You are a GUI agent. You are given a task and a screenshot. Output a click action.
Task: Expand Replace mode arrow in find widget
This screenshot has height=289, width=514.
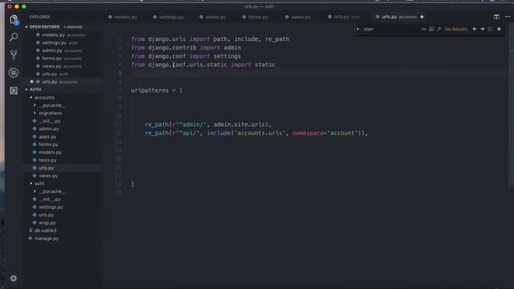pyautogui.click(x=358, y=29)
